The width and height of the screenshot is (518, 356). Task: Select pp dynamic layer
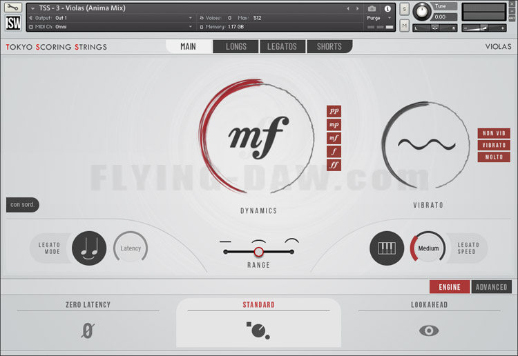pyautogui.click(x=334, y=111)
